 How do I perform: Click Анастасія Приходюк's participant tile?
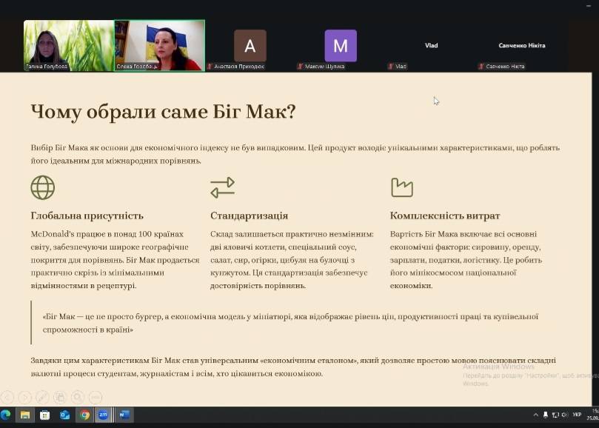[250, 46]
